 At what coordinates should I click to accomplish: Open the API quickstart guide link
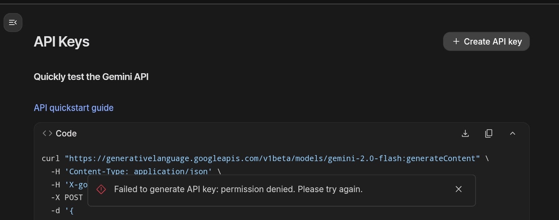74,108
